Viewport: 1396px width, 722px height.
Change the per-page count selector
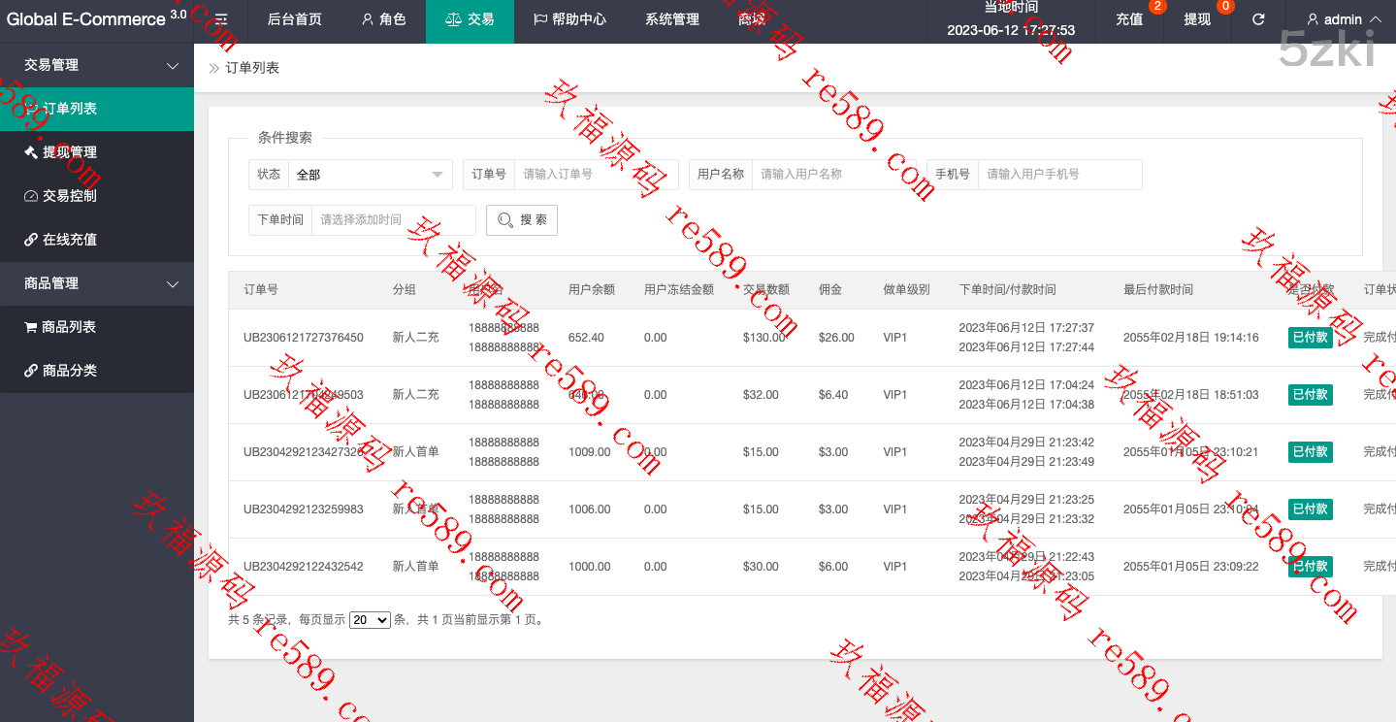click(x=370, y=619)
